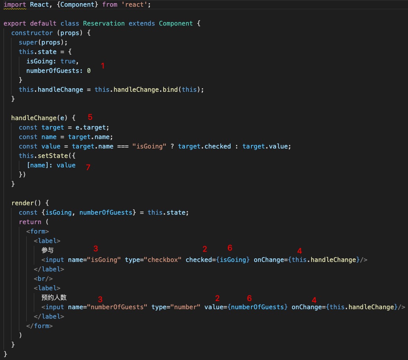Click the opening <form> tag

(37, 231)
